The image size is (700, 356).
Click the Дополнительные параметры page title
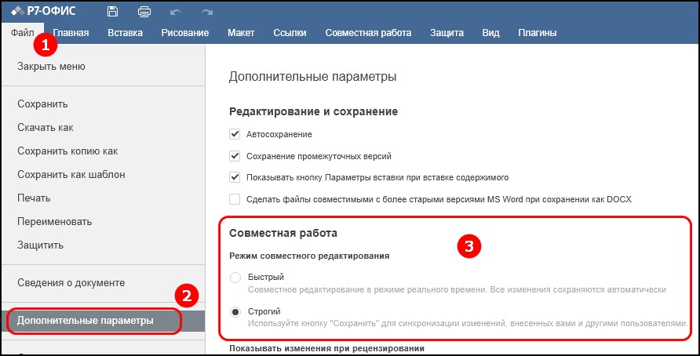pos(312,77)
